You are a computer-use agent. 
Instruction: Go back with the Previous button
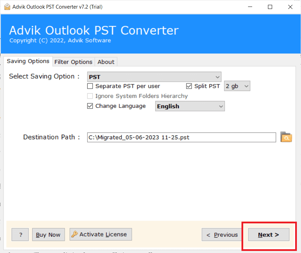coord(222,235)
